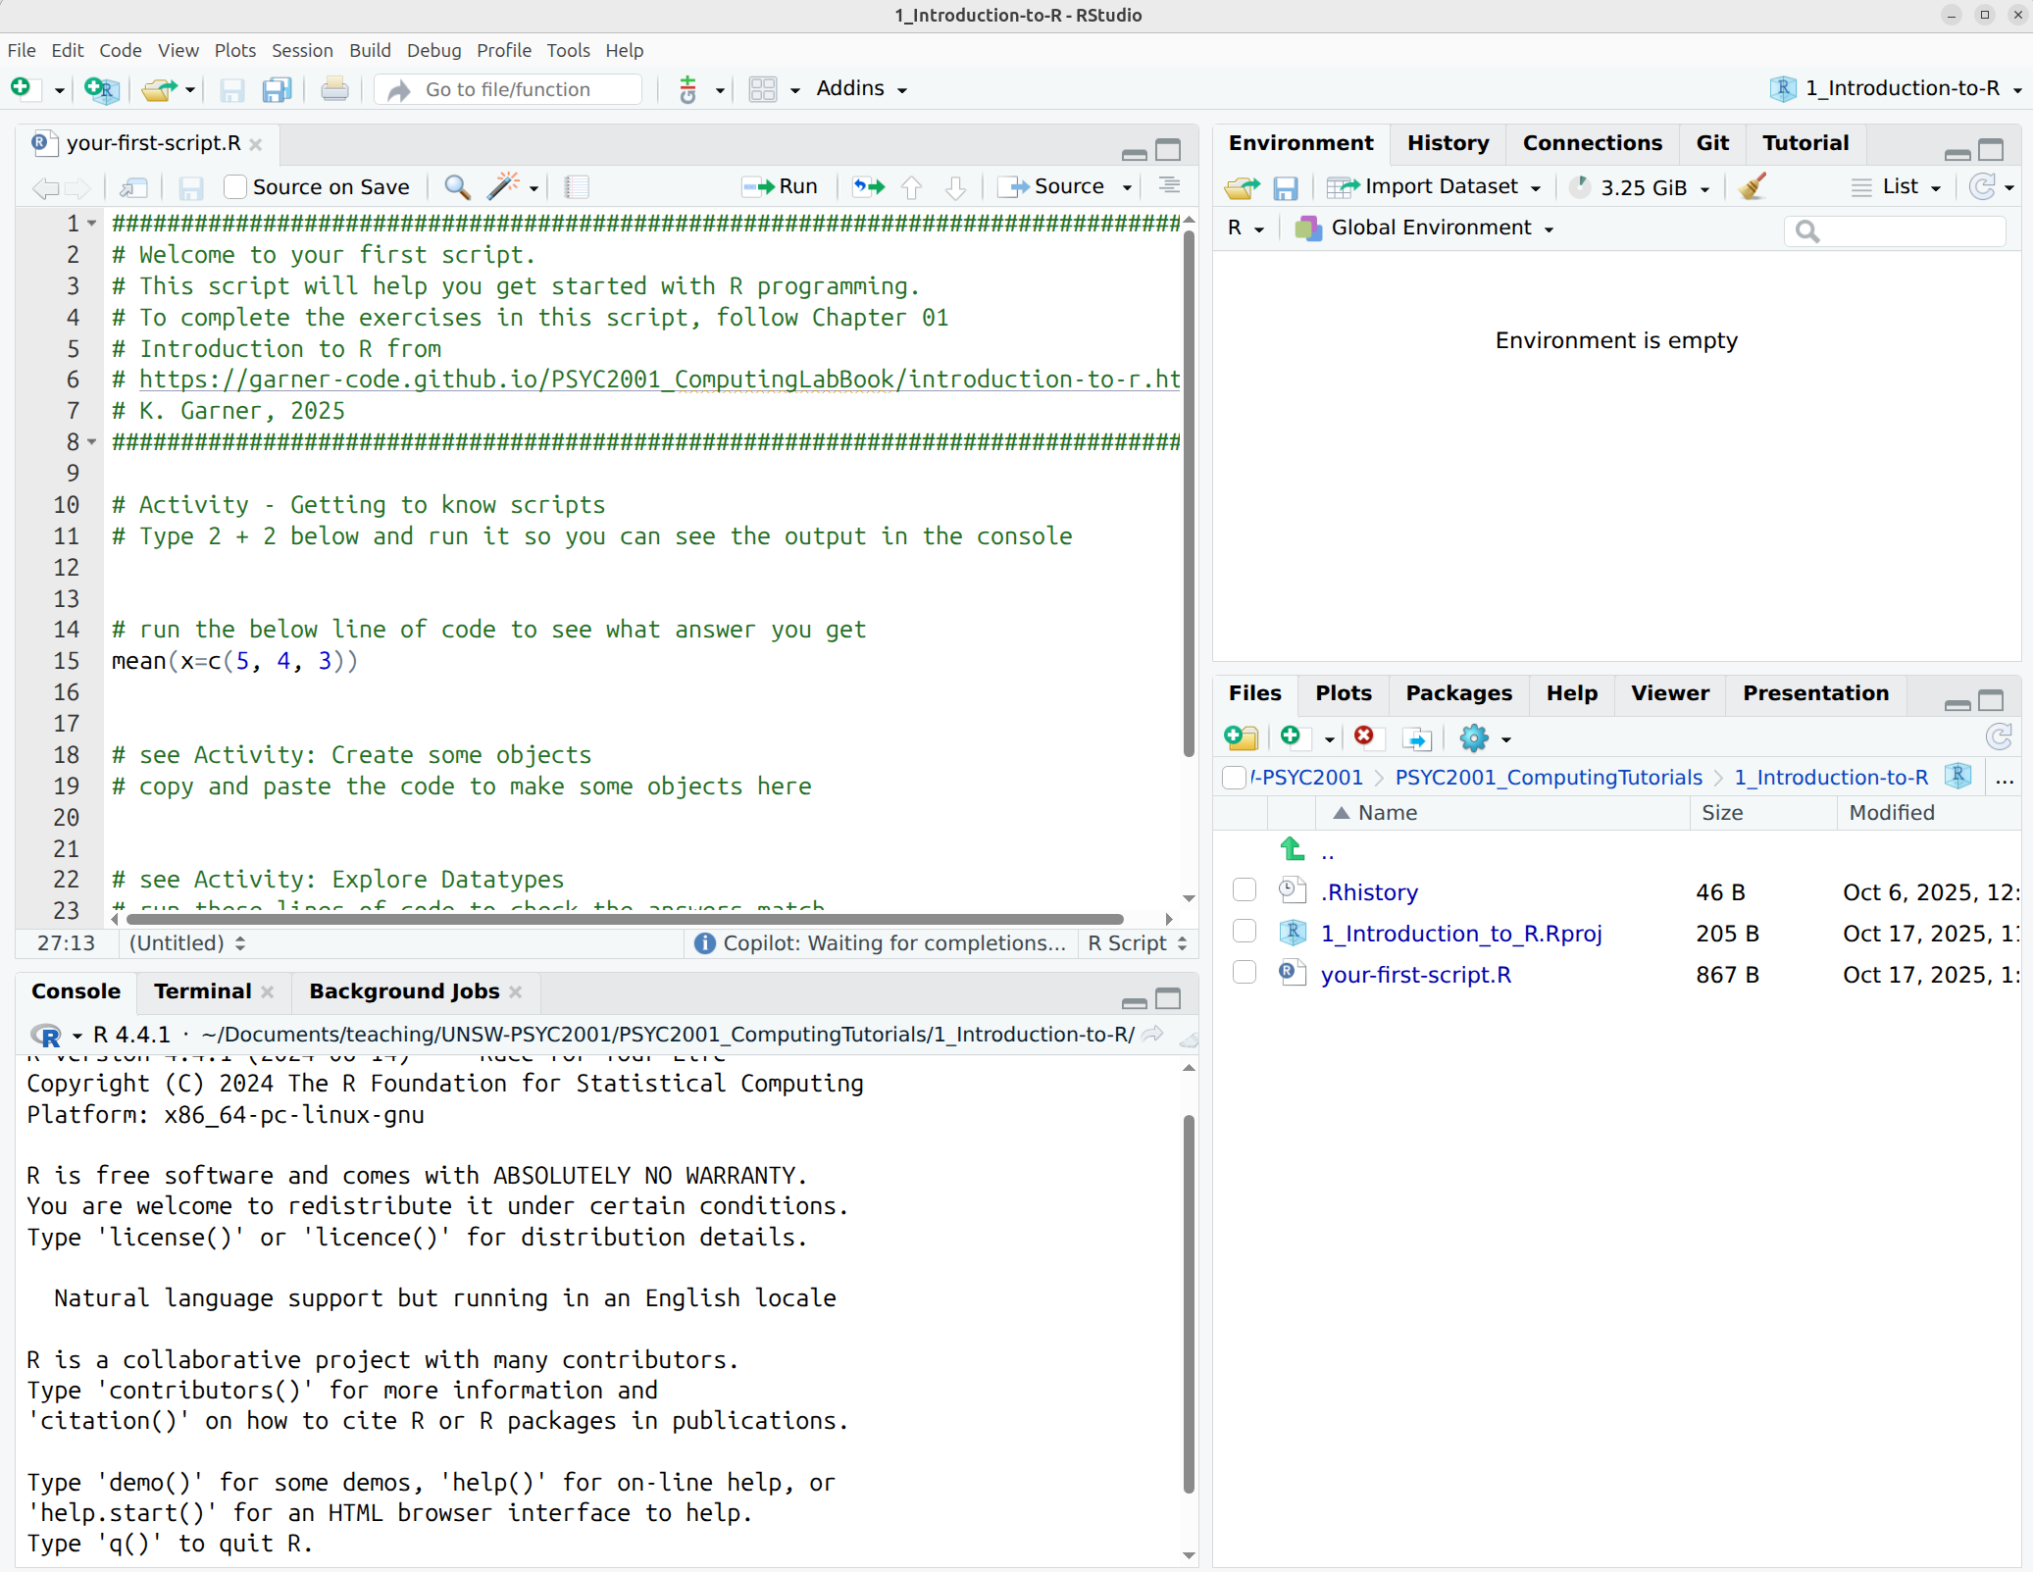The width and height of the screenshot is (2033, 1572).
Task: Open the memory usage 3.25 GiB dropdown
Action: (x=1639, y=187)
